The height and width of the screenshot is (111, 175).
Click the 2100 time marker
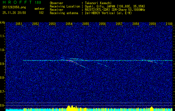tap(169, 24)
